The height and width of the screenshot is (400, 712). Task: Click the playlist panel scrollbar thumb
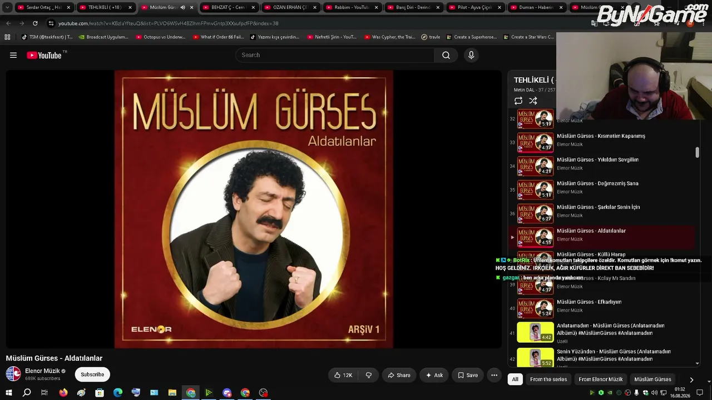coord(698,152)
